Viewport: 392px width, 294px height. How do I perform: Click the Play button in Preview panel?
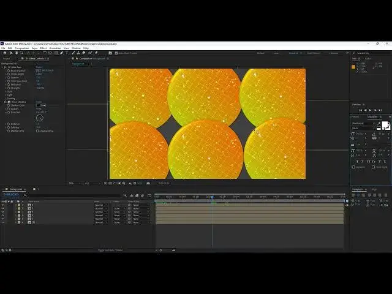369,110
